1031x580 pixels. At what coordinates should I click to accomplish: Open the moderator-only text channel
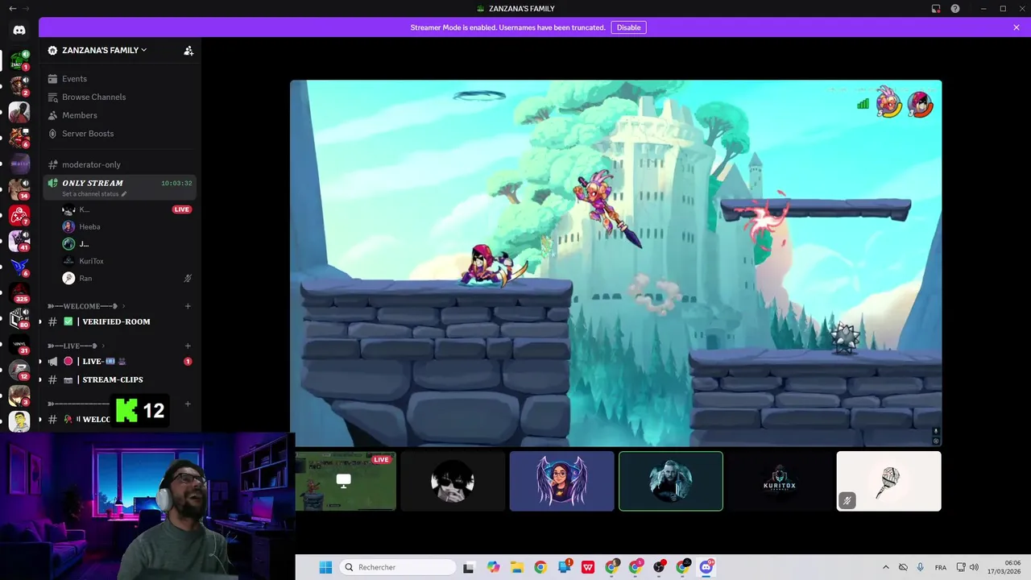(119, 164)
